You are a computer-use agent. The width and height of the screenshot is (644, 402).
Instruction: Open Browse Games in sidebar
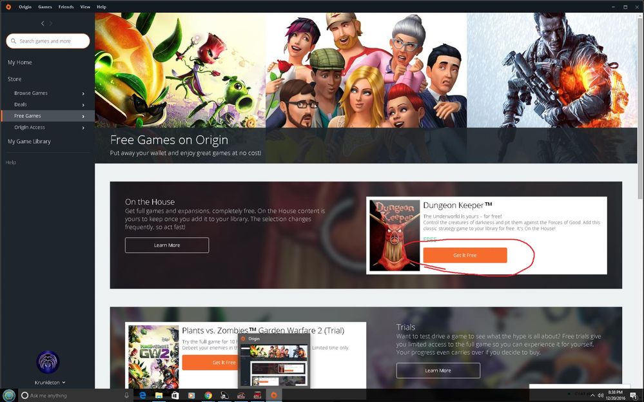(x=31, y=93)
